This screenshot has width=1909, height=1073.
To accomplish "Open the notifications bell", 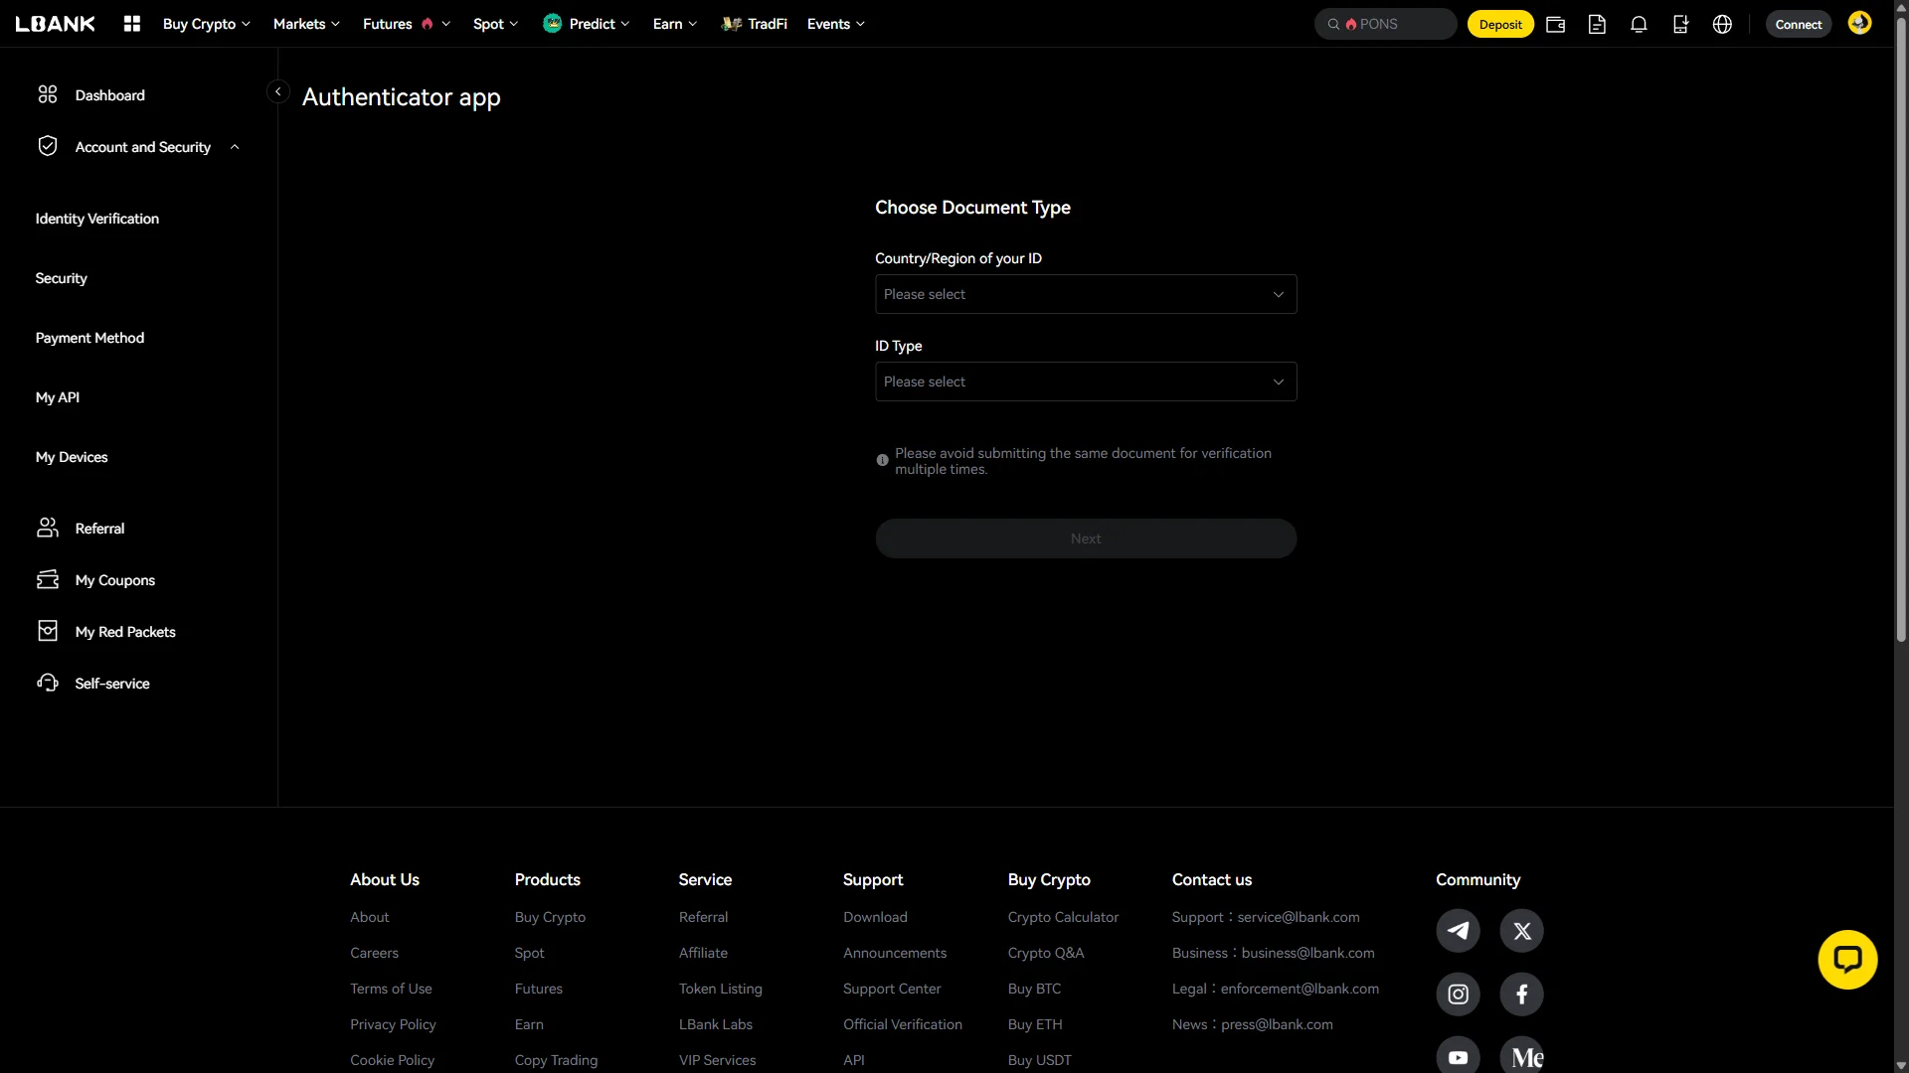I will point(1640,25).
